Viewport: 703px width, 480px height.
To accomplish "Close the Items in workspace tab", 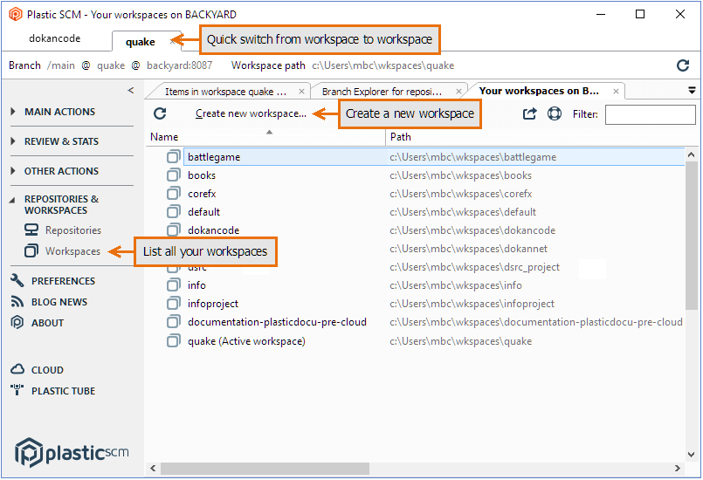I will tap(302, 92).
